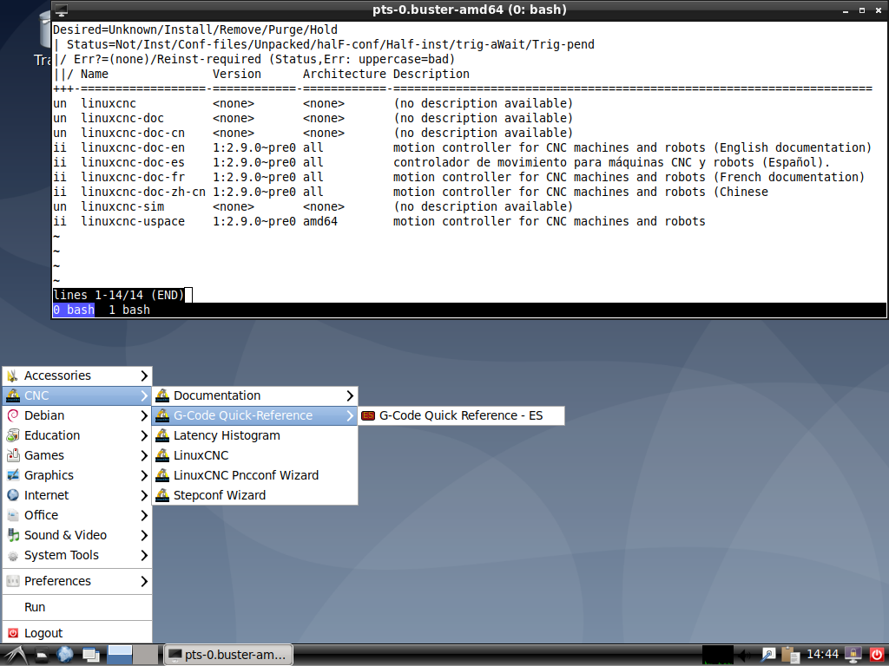Launch LinuxCNC Pncconf Wizard
The height and width of the screenshot is (666, 889).
click(255, 475)
